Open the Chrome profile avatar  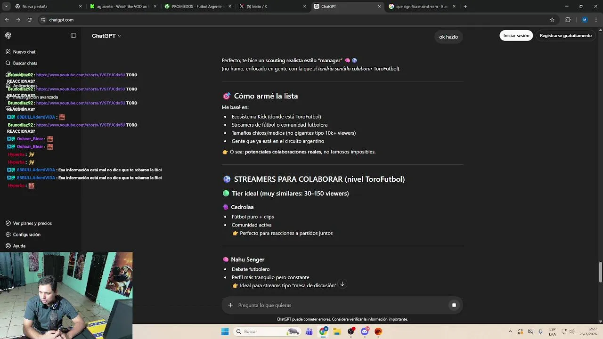coord(585,20)
